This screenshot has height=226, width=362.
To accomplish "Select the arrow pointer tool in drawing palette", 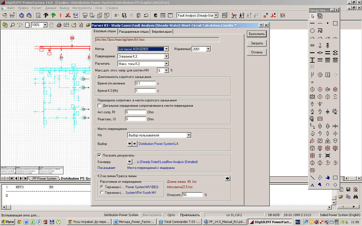I will [x=313, y=16].
